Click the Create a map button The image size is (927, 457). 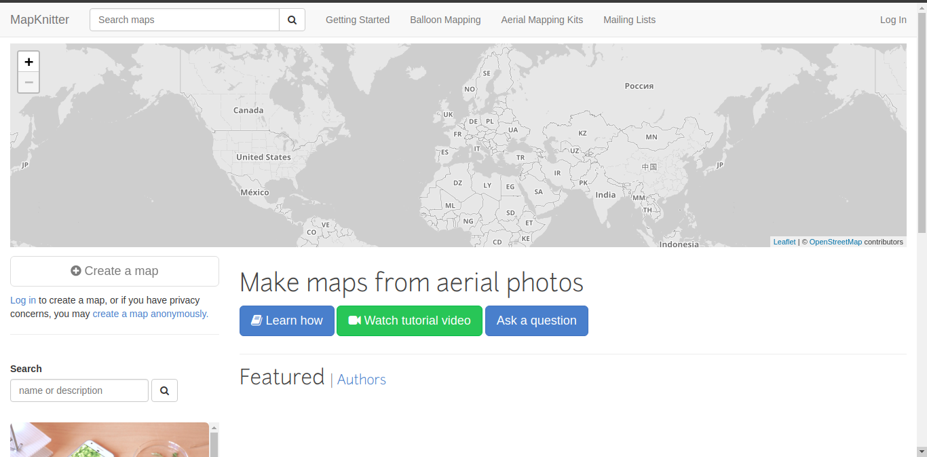pyautogui.click(x=115, y=271)
